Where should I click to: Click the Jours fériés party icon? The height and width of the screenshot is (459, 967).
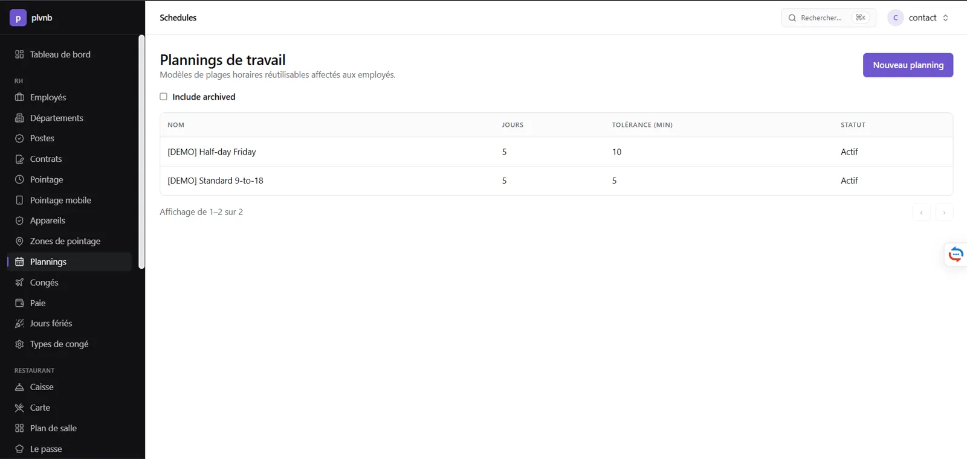tap(19, 323)
